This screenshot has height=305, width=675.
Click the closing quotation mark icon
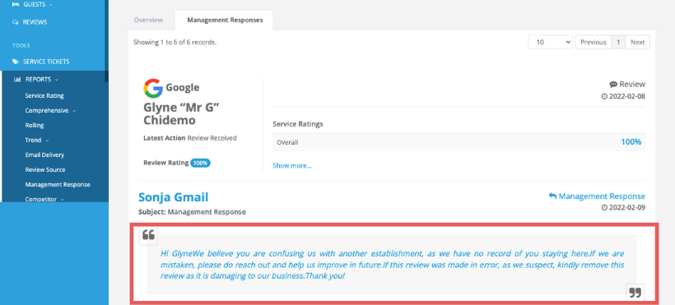(635, 293)
